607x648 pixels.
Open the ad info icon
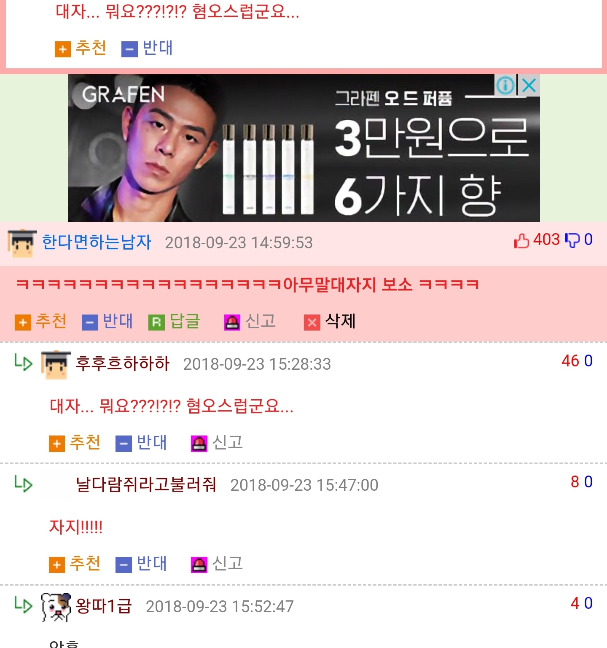[x=505, y=86]
